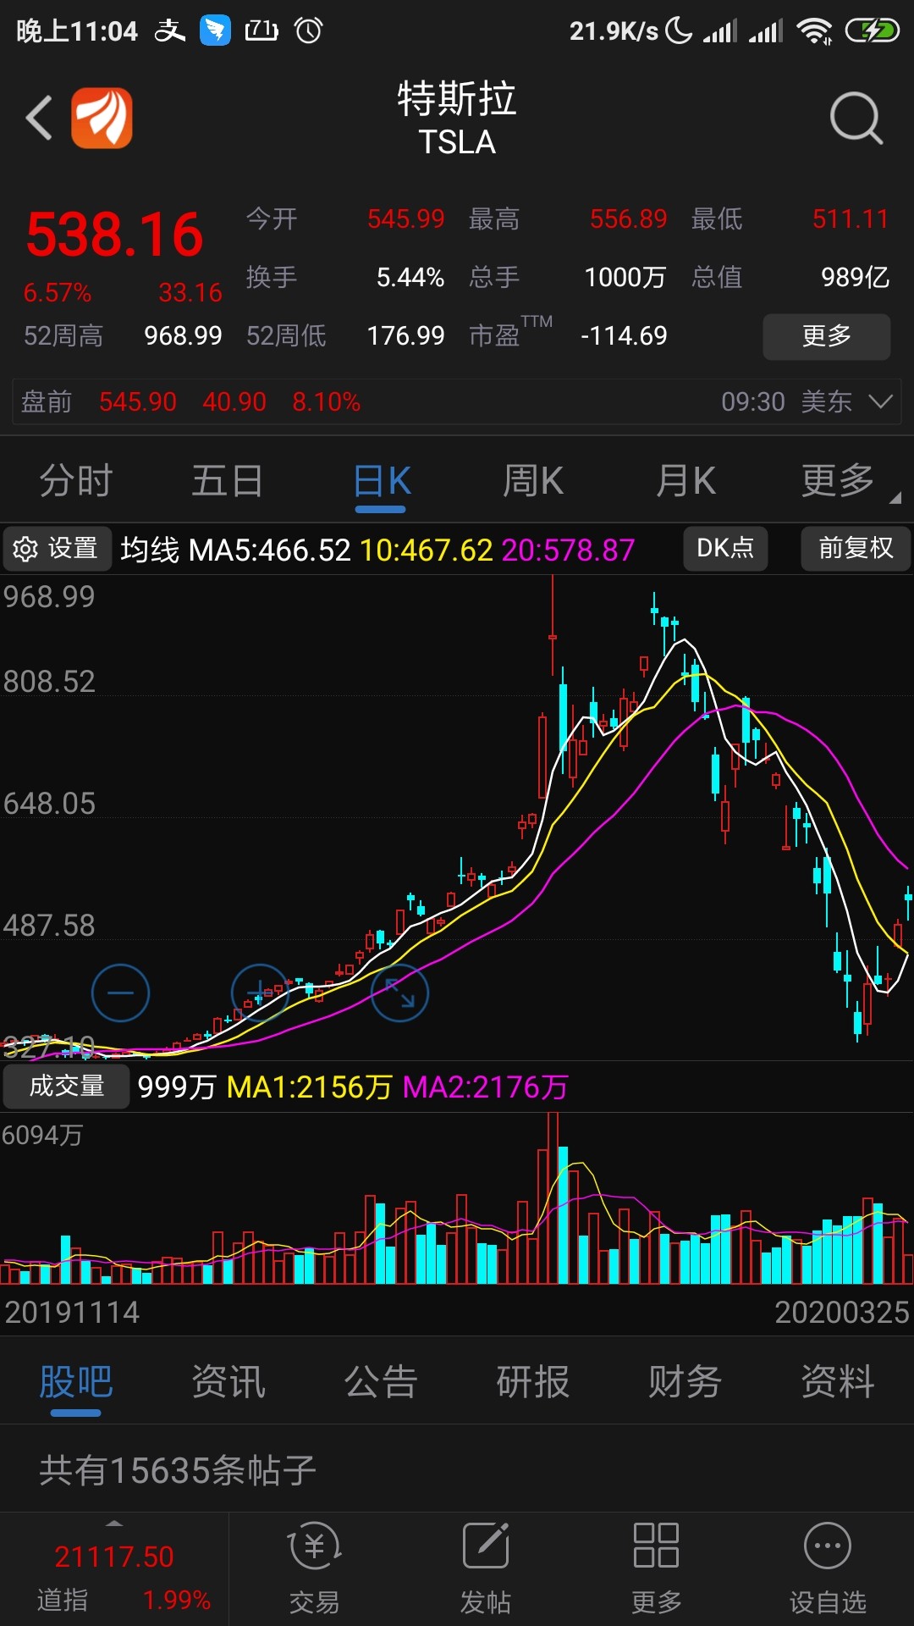
Task: Open the orange app logo icon
Action: tap(102, 118)
